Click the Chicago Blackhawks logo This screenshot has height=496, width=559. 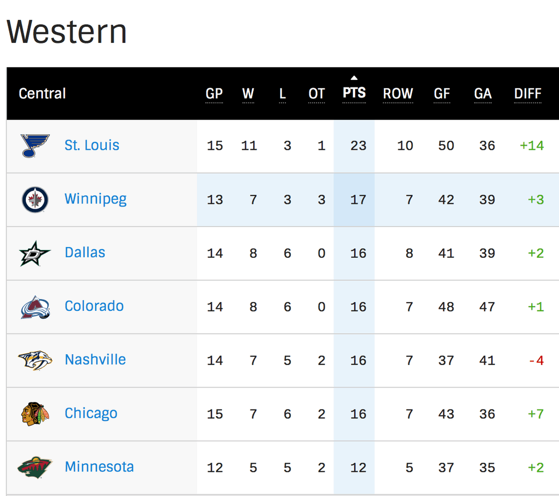pyautogui.click(x=35, y=414)
